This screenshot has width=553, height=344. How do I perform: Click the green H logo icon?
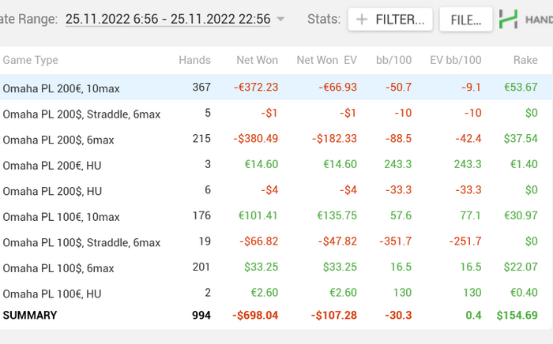[x=510, y=20]
